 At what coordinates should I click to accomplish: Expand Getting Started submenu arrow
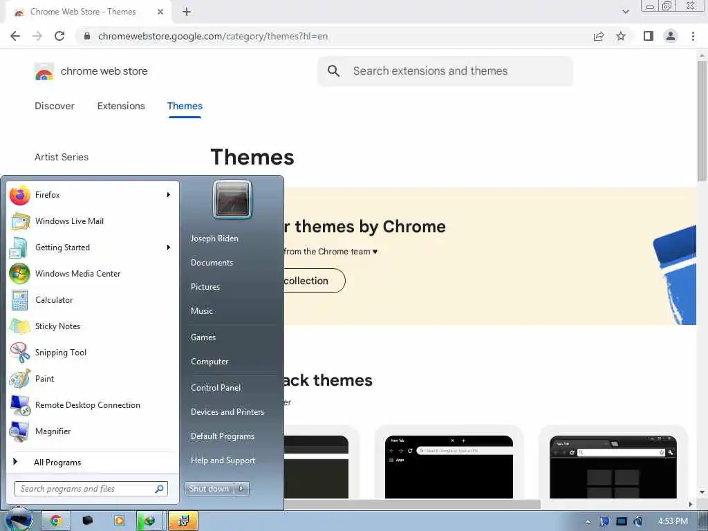click(x=169, y=248)
